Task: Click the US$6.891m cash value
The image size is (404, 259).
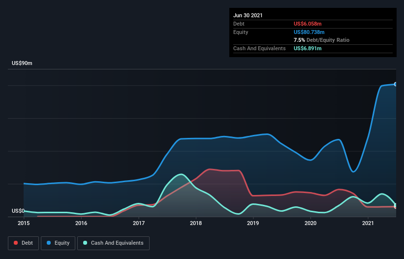Action: (x=308, y=48)
